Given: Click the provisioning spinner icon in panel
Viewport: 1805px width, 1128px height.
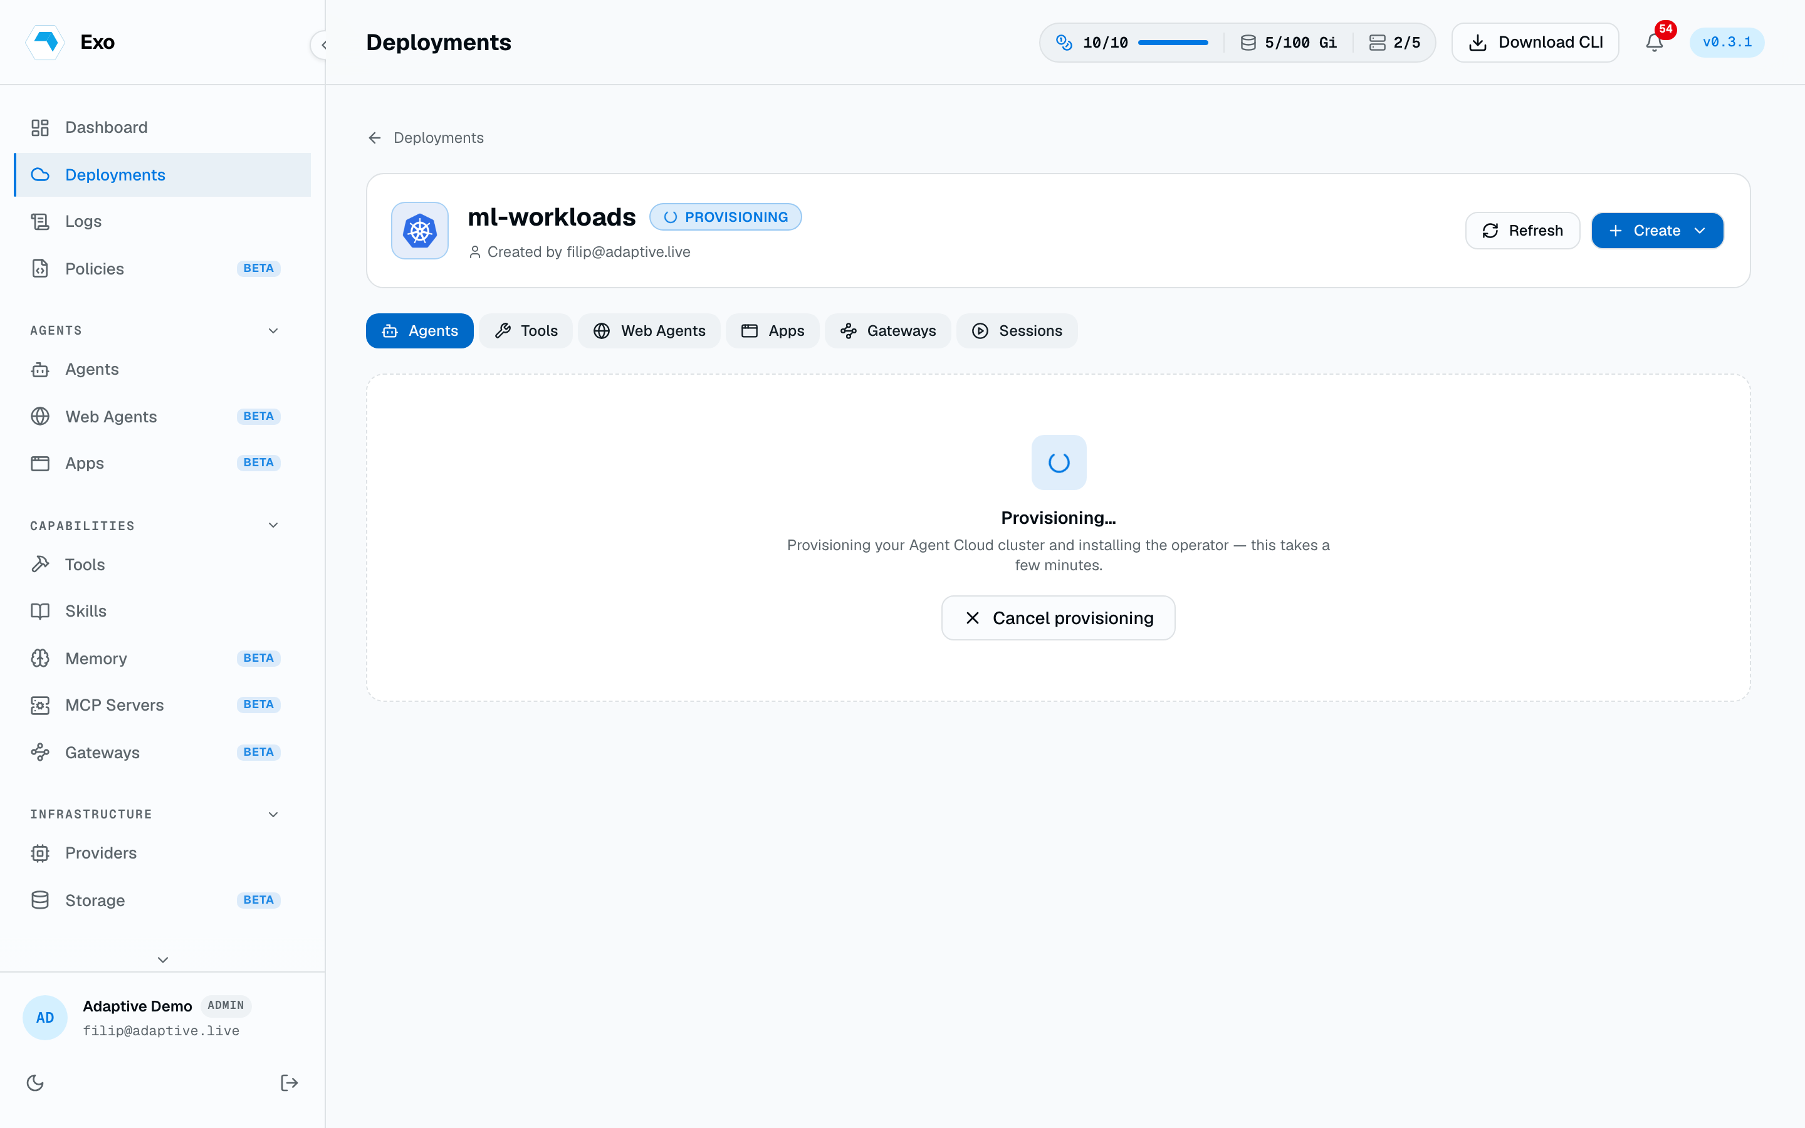Looking at the screenshot, I should (x=1059, y=462).
